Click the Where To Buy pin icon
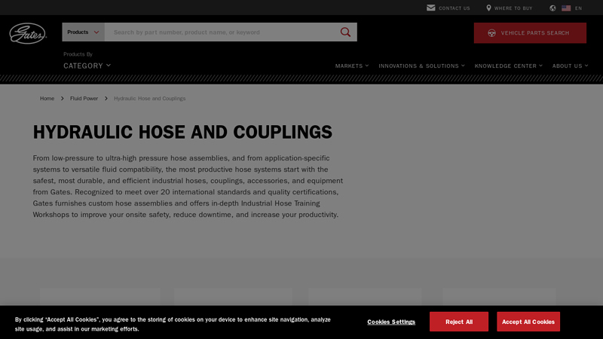The height and width of the screenshot is (339, 603). 488,8
